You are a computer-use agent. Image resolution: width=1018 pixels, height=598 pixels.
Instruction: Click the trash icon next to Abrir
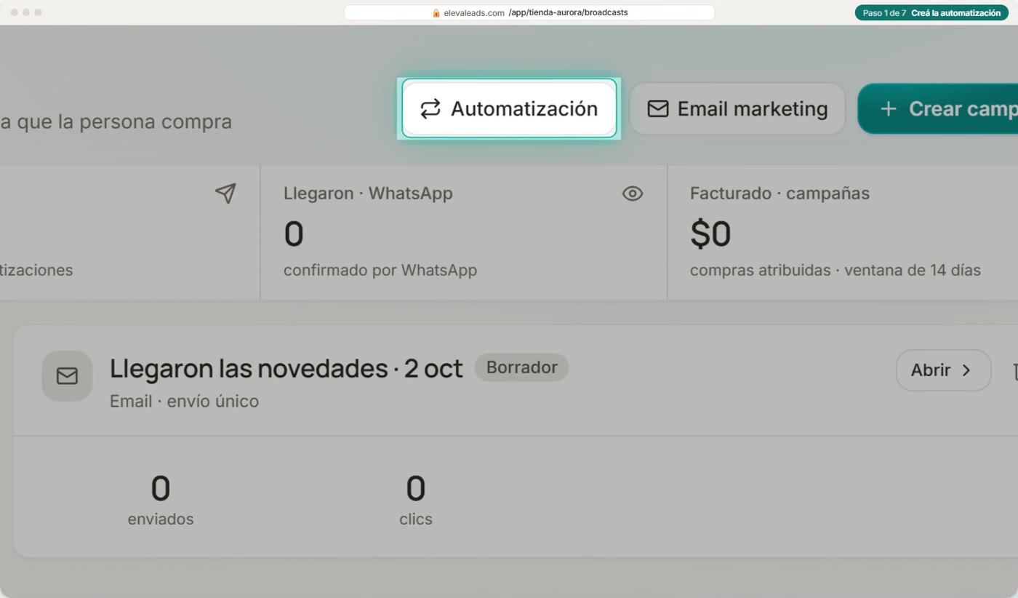pyautogui.click(x=1015, y=371)
